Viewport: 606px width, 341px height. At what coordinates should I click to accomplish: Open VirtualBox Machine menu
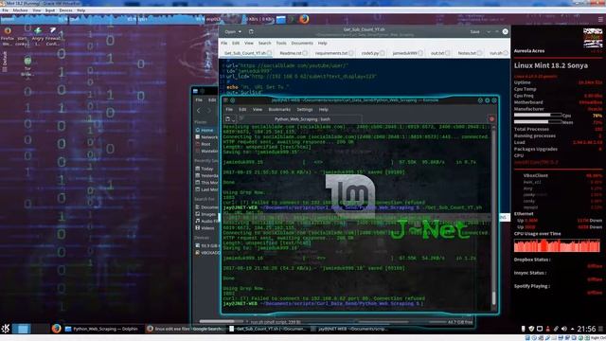click(x=20, y=10)
